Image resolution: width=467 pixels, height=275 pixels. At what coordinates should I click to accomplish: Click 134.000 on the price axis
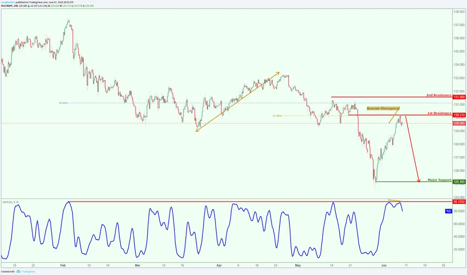tap(460, 64)
